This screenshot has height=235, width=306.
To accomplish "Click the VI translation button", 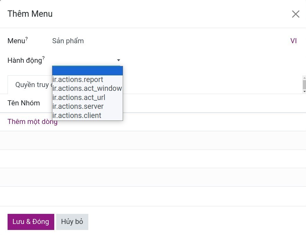I will click(293, 41).
